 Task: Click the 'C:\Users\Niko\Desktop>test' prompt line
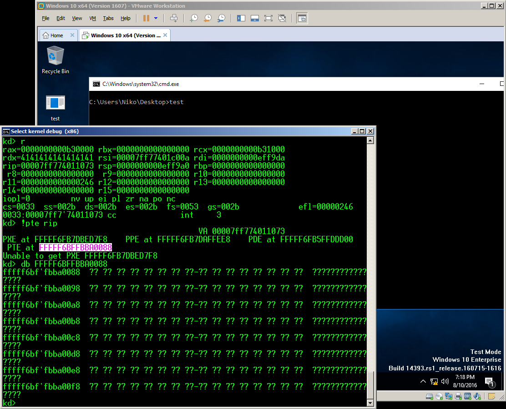pos(136,102)
